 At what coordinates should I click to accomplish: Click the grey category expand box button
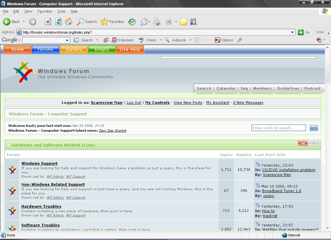tap(313, 143)
